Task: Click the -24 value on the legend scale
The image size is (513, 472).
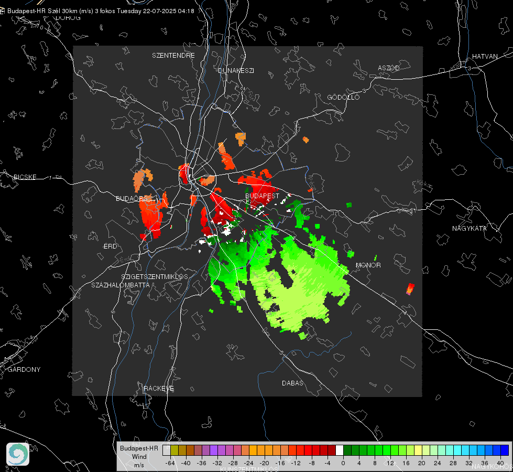Action: (249, 463)
